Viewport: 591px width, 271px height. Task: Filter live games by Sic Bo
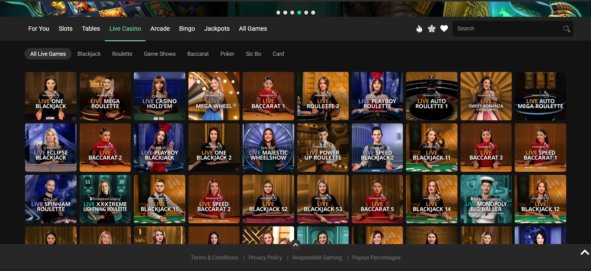pos(253,54)
